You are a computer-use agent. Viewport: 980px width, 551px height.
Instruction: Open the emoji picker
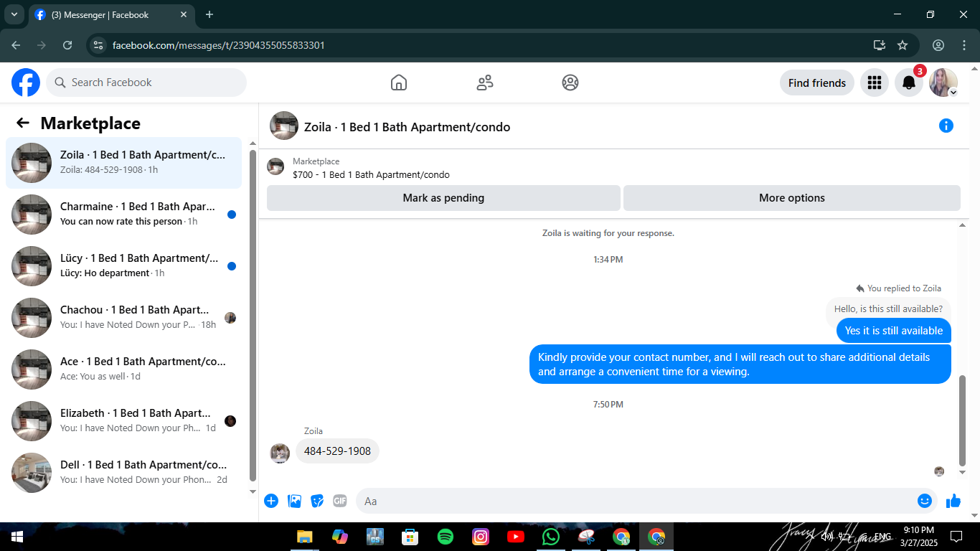[925, 501]
